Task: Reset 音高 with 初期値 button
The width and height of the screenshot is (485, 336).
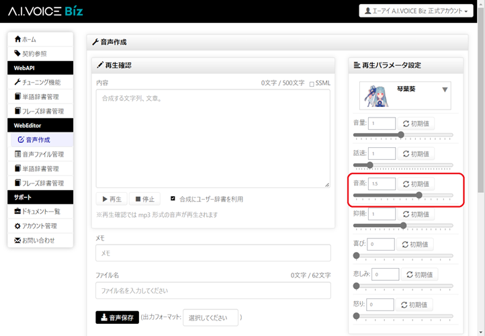Action: tap(416, 184)
